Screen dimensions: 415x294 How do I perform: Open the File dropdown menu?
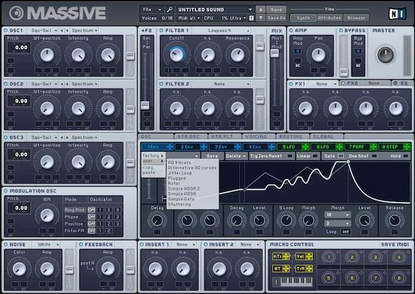click(x=152, y=9)
